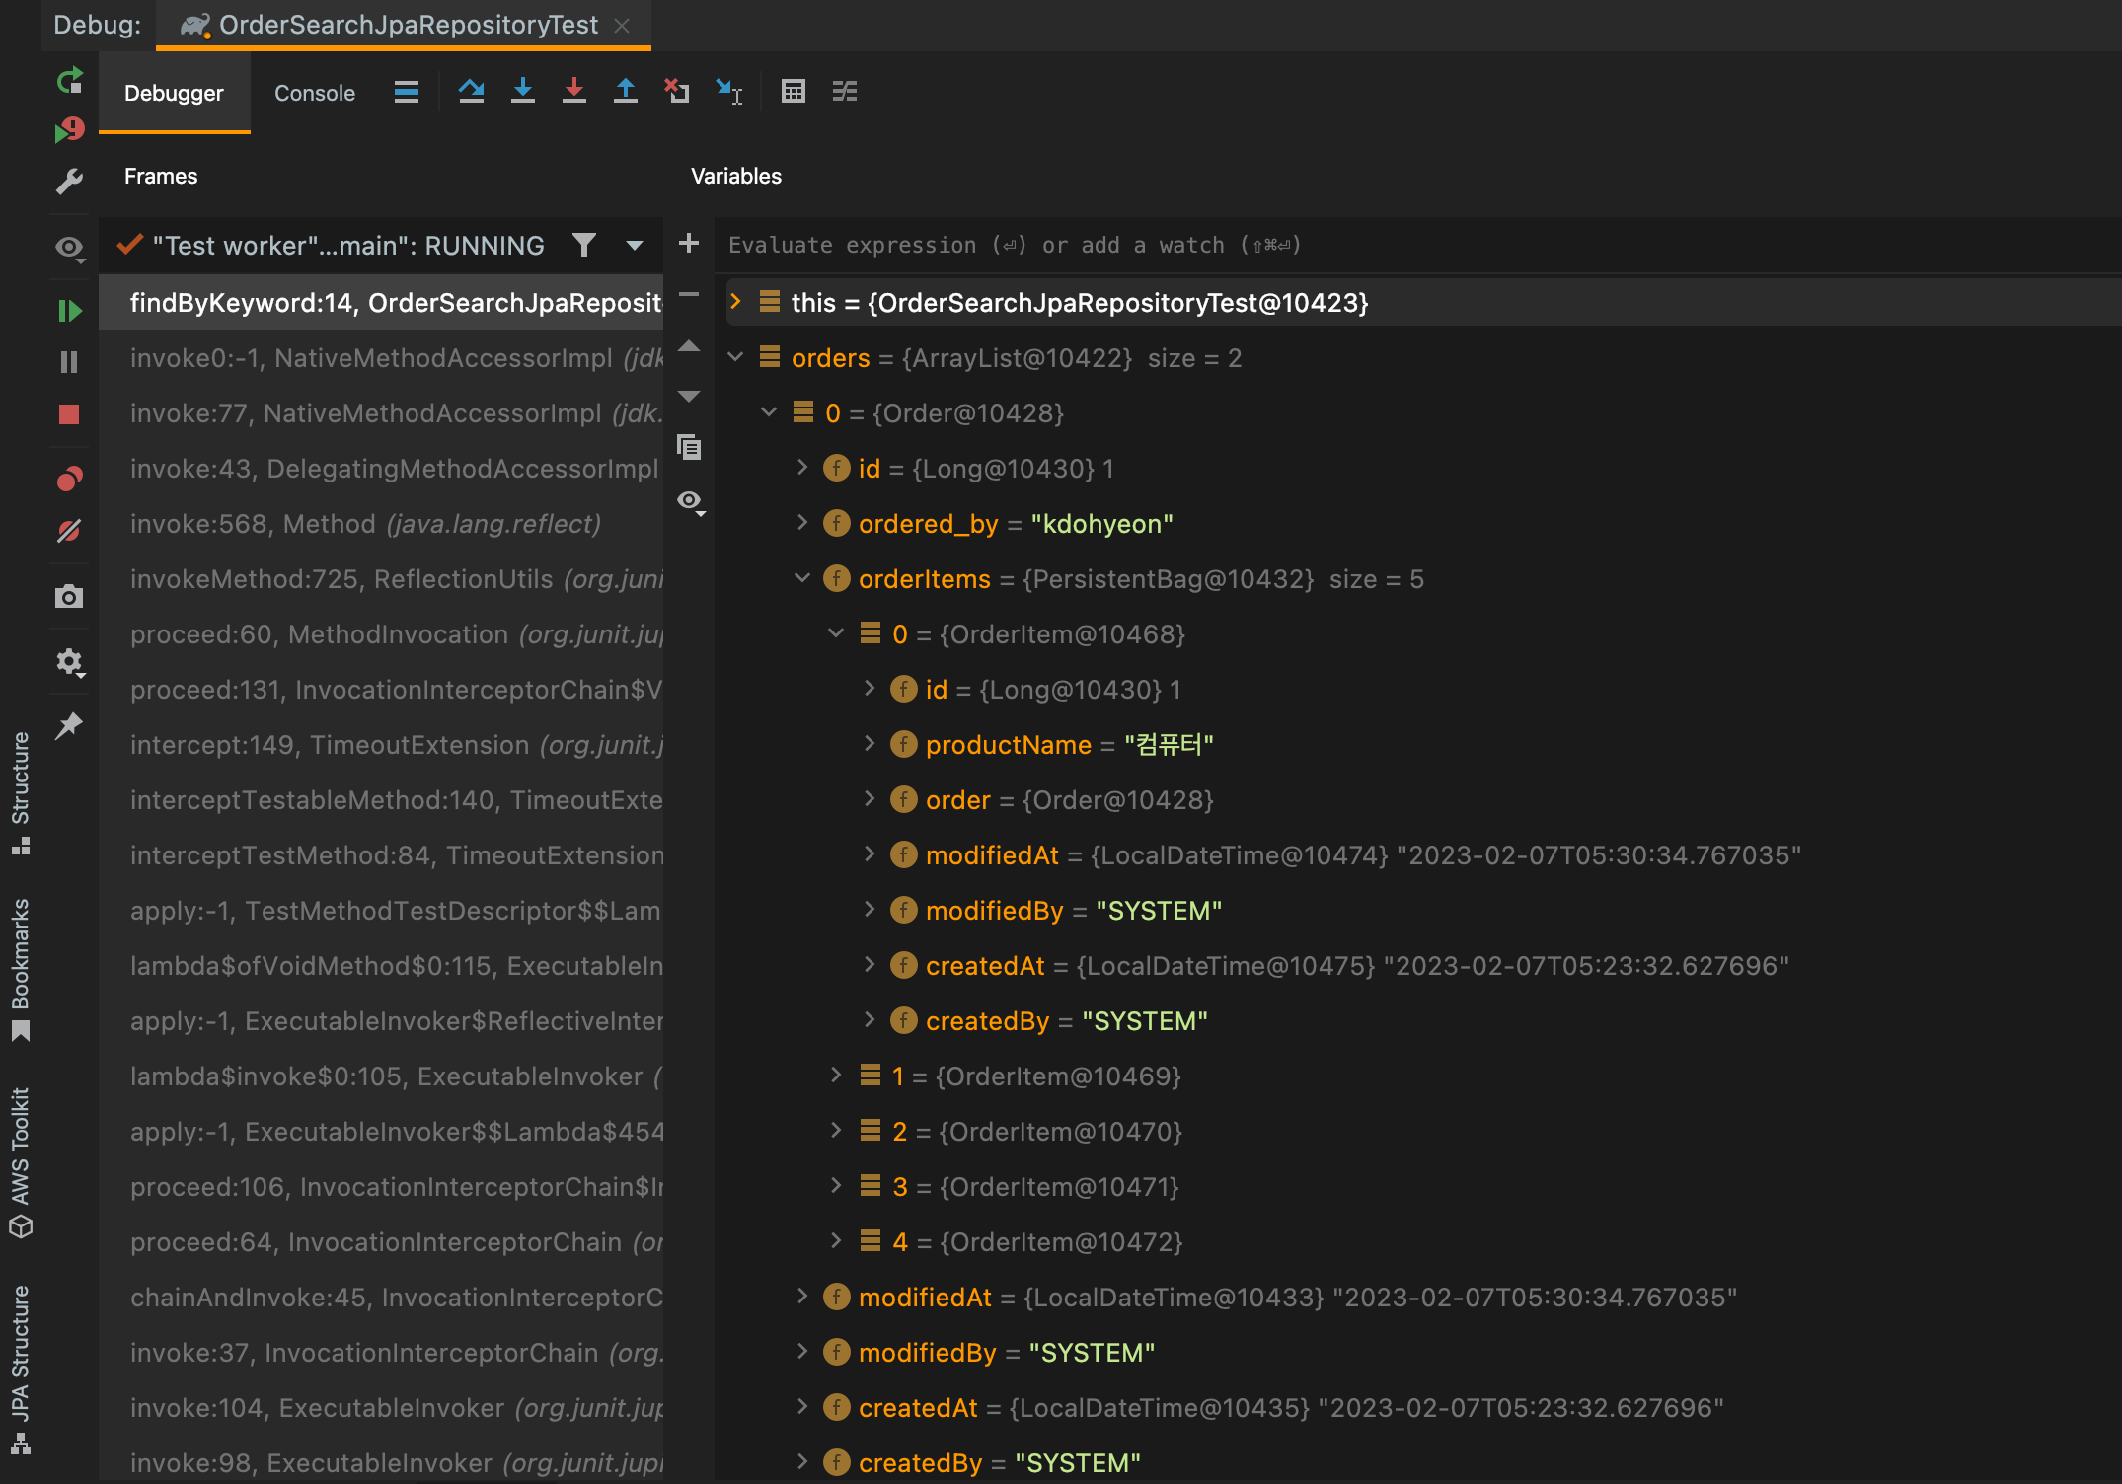Screen dimensions: 2122x1484
Task: Click the Resume Program icon
Action: [69, 311]
